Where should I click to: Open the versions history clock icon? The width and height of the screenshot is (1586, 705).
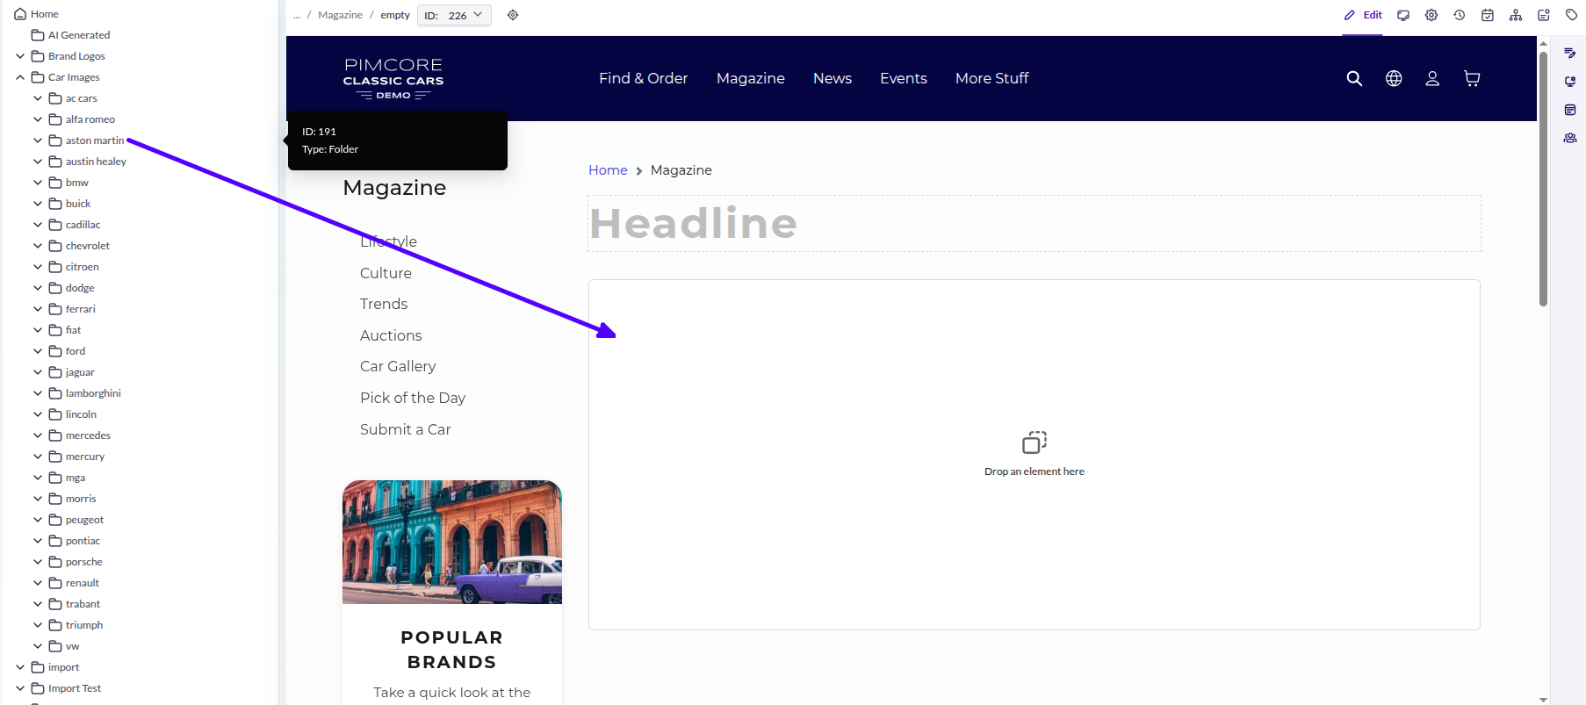[1460, 15]
